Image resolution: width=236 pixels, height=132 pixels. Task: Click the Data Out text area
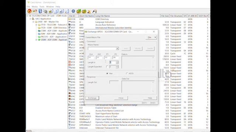tap(138, 87)
